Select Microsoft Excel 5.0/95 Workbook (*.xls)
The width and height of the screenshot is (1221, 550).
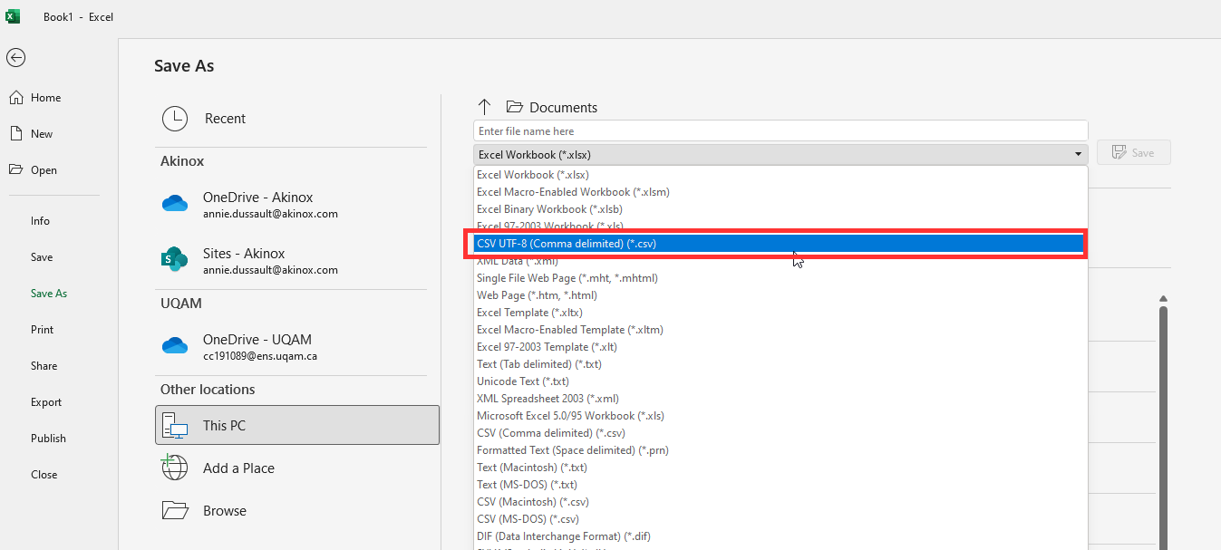click(780, 416)
